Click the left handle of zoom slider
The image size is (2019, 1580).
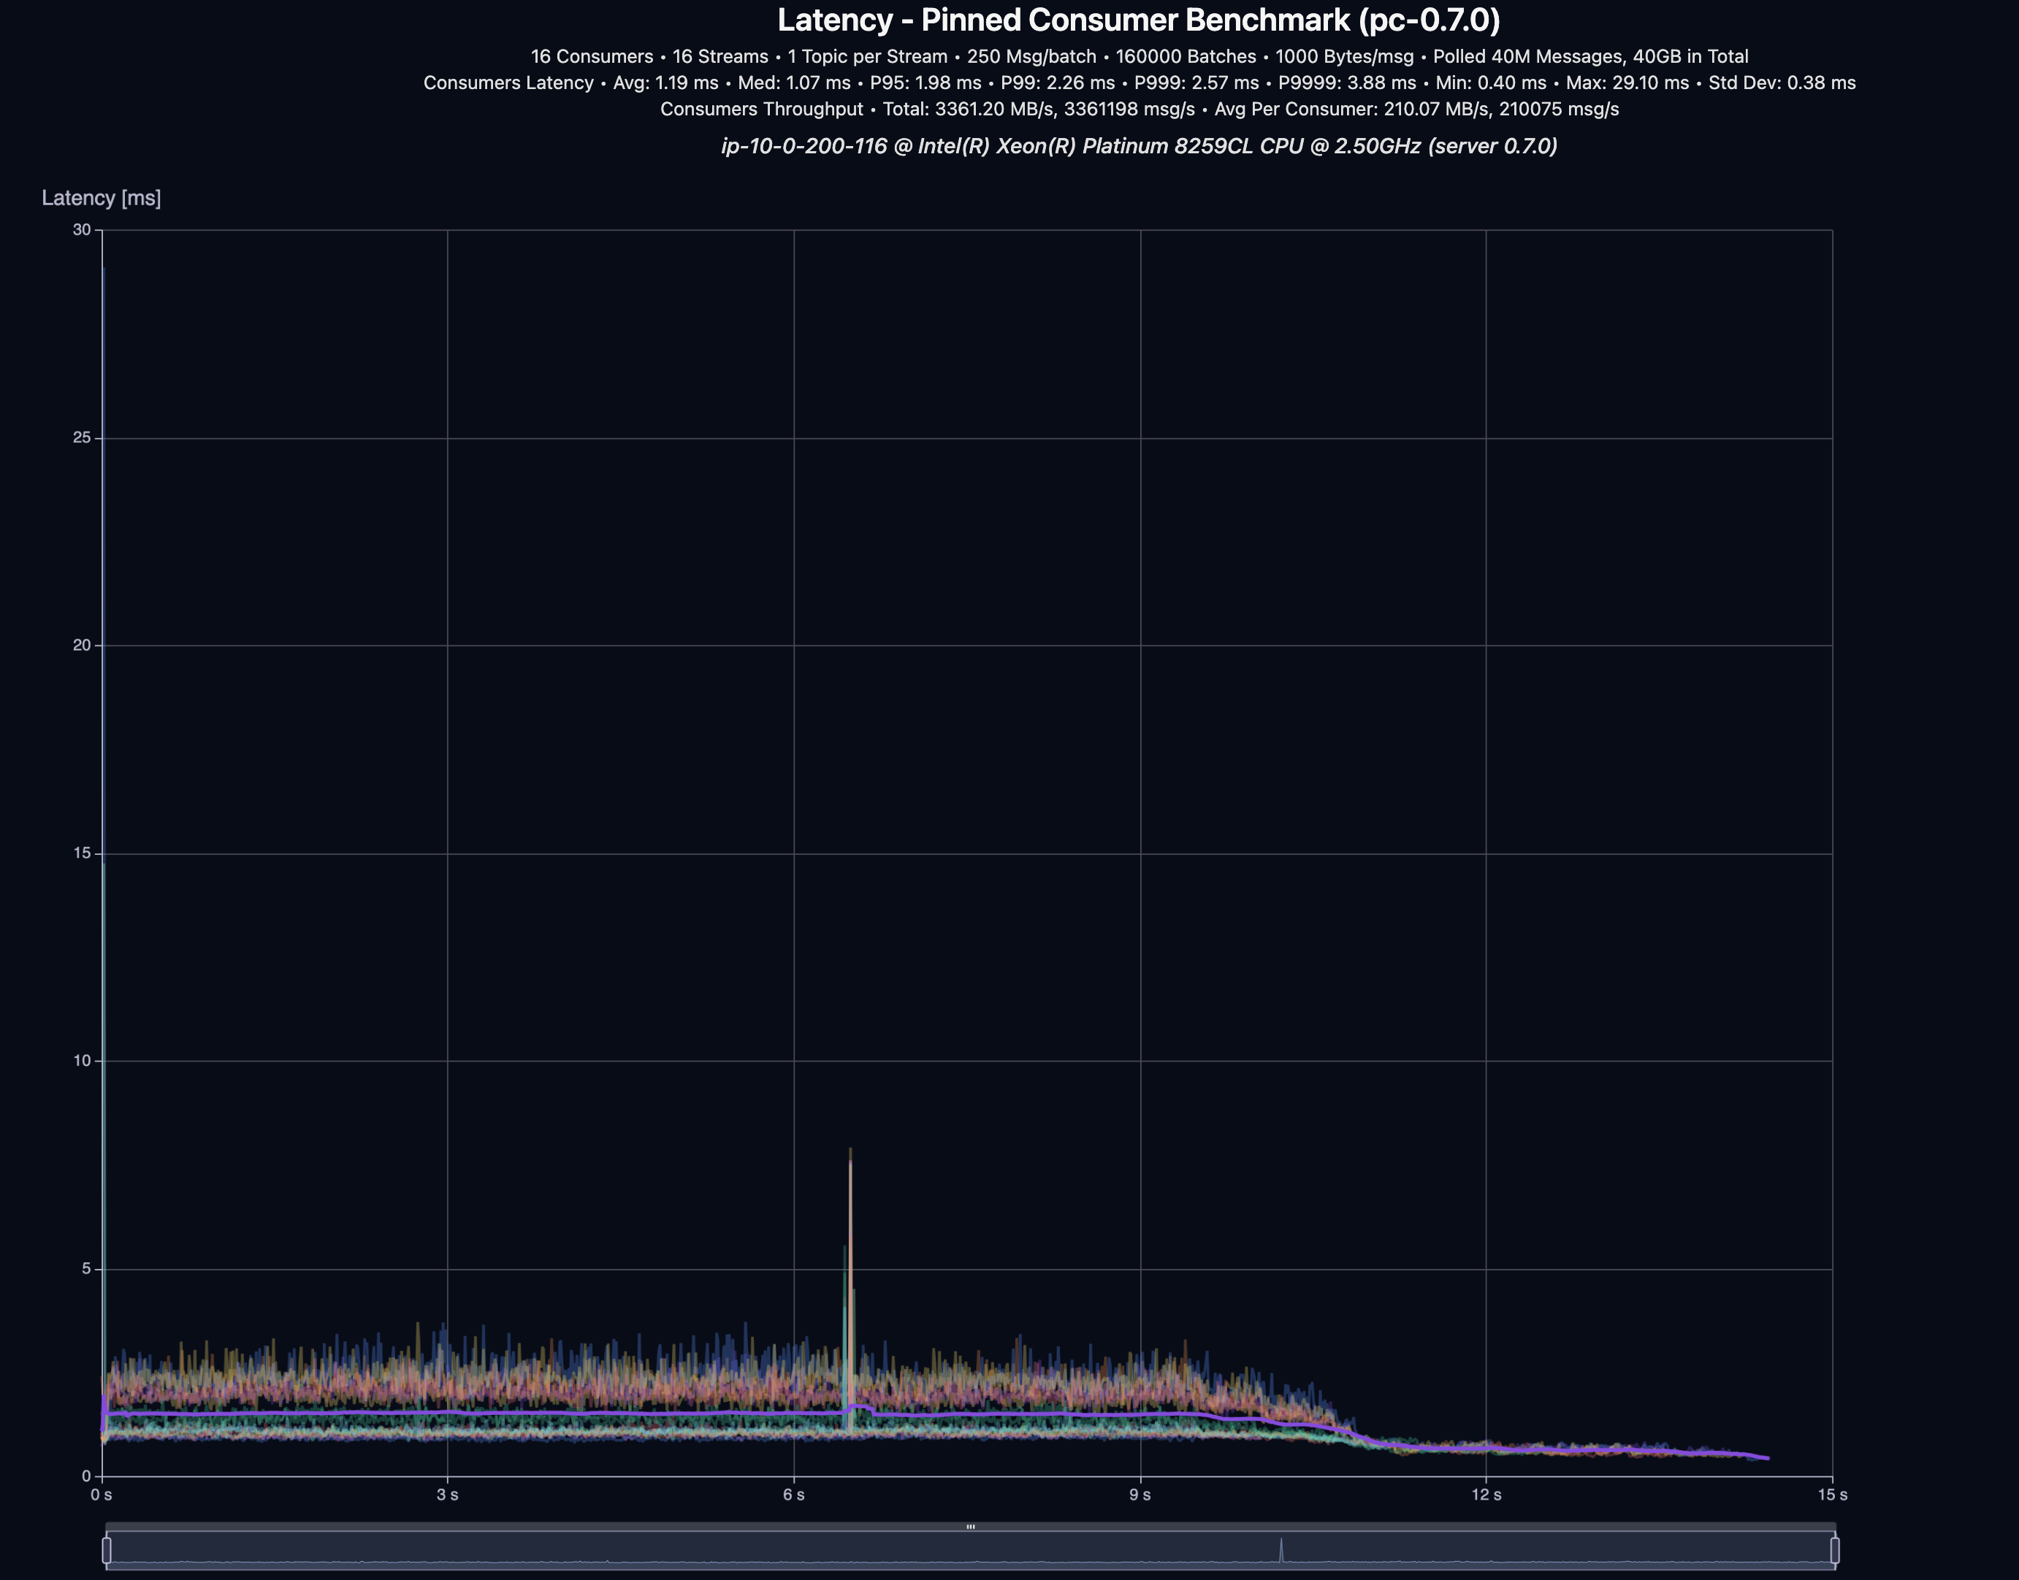tap(107, 1549)
